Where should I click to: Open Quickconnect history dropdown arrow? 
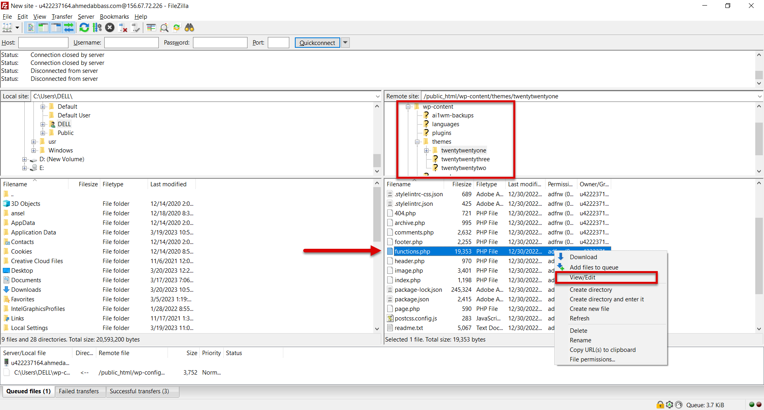(345, 43)
